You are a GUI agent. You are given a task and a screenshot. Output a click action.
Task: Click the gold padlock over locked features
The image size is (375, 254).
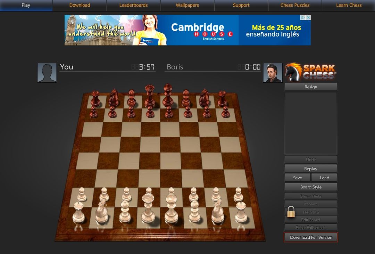coord(292,211)
